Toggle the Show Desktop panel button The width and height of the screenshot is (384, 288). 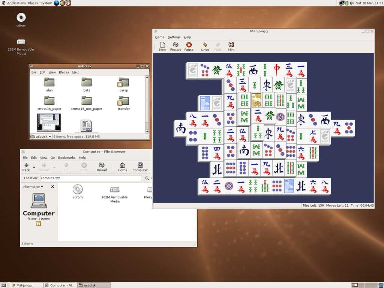tap(3, 285)
